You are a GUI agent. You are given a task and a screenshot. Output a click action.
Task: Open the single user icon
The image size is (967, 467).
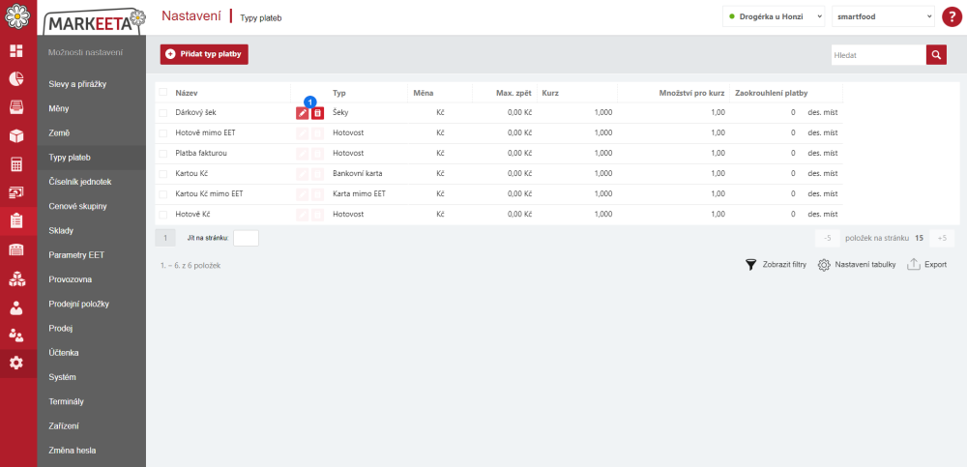[x=16, y=306]
